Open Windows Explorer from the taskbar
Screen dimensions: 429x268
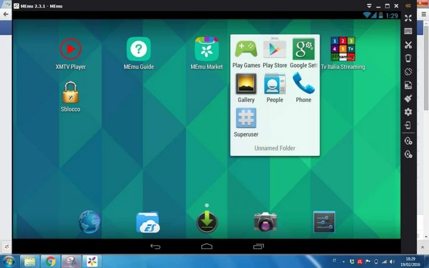30,261
